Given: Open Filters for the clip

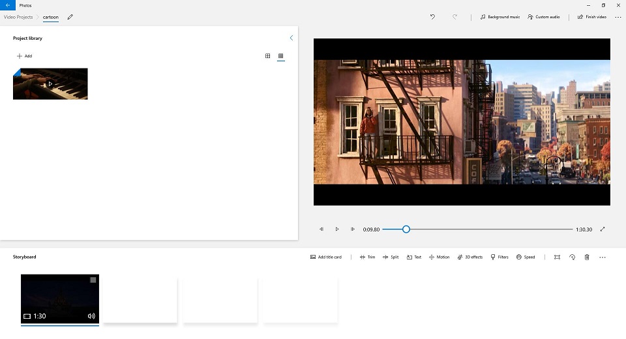Looking at the screenshot, I should 499,257.
